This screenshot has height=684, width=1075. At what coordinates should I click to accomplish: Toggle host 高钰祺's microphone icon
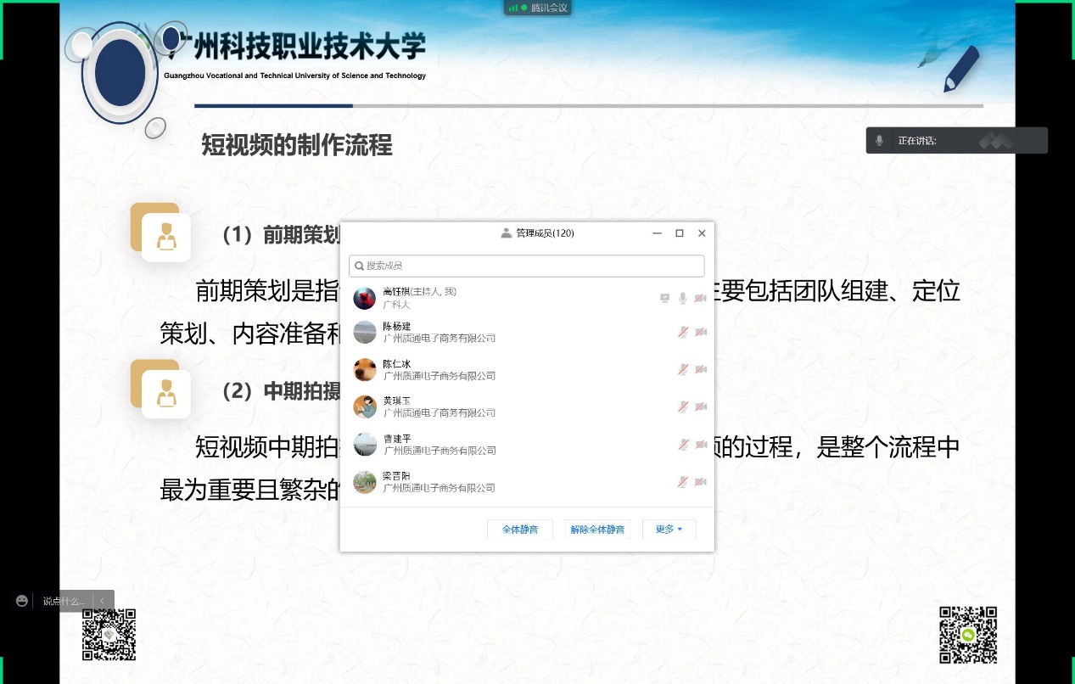tap(682, 298)
